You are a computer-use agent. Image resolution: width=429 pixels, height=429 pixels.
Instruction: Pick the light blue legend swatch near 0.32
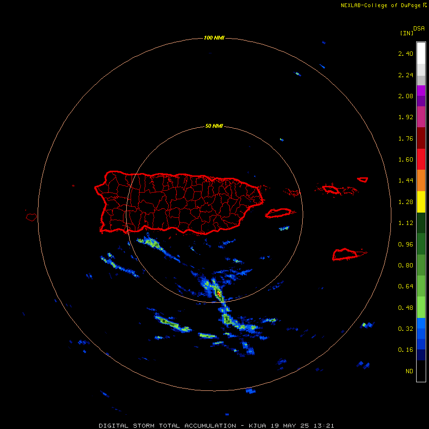pos(421,323)
